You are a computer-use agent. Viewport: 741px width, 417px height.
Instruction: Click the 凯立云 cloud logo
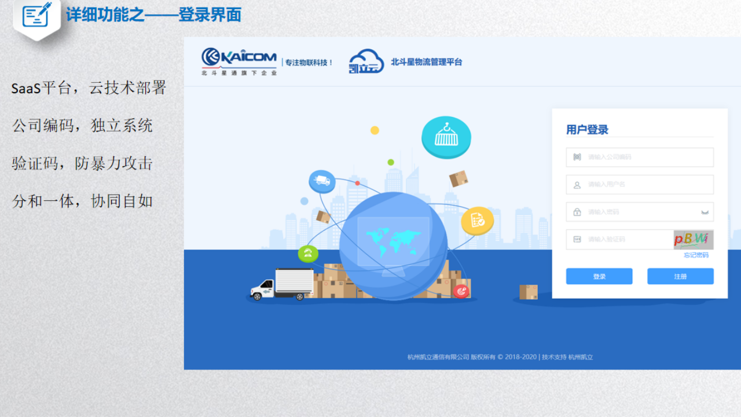[366, 61]
